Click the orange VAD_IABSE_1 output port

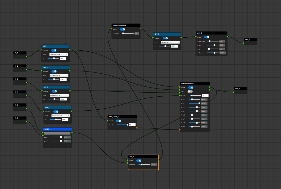tap(137, 128)
